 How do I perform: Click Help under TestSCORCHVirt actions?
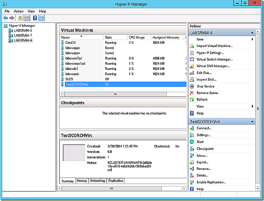(x=200, y=189)
